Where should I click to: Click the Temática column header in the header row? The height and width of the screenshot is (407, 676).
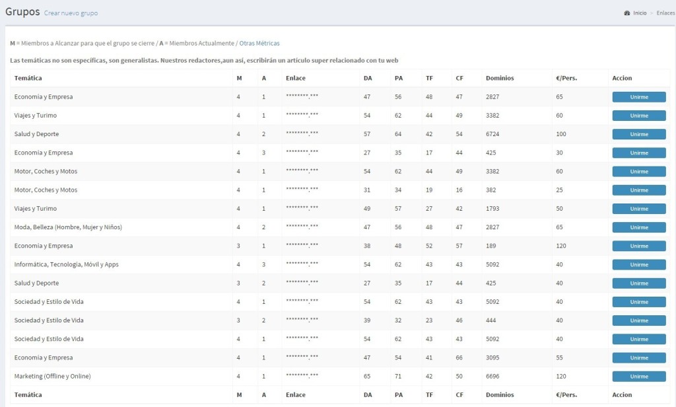point(28,78)
